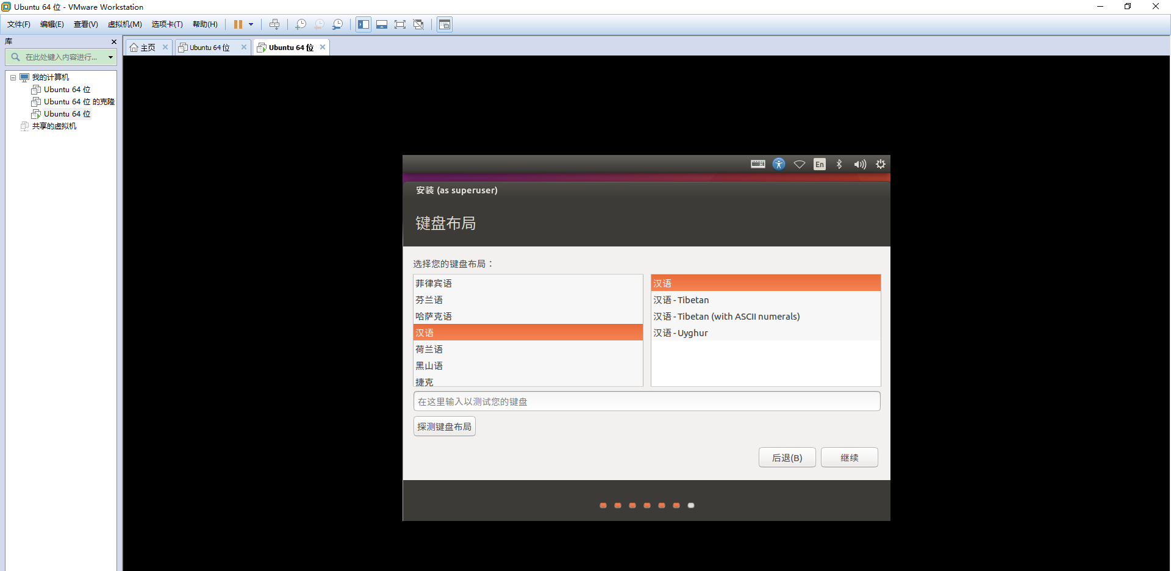Click the revert to snapshot icon
The image size is (1171, 571).
click(x=319, y=24)
